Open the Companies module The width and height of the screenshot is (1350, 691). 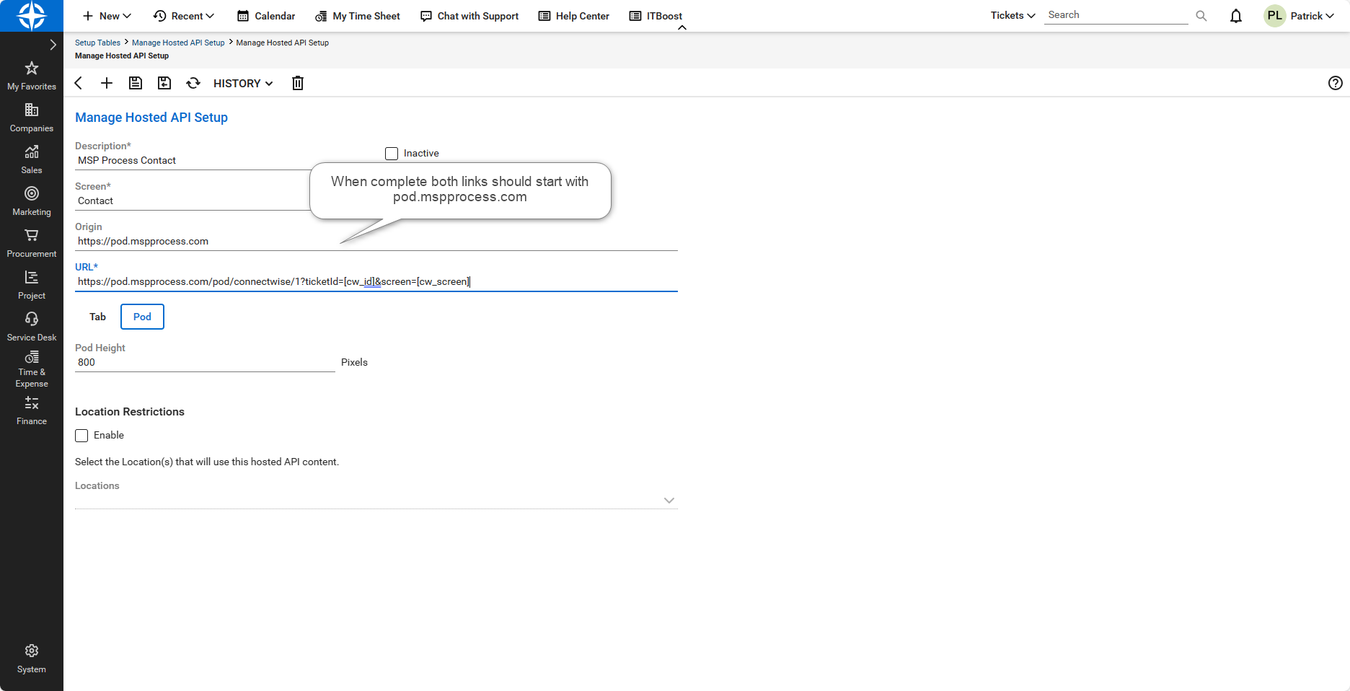click(x=32, y=118)
